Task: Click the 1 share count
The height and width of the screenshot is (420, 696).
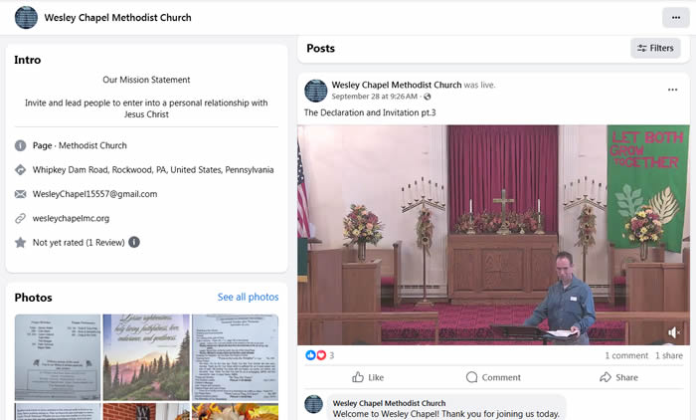Action: pyautogui.click(x=672, y=355)
